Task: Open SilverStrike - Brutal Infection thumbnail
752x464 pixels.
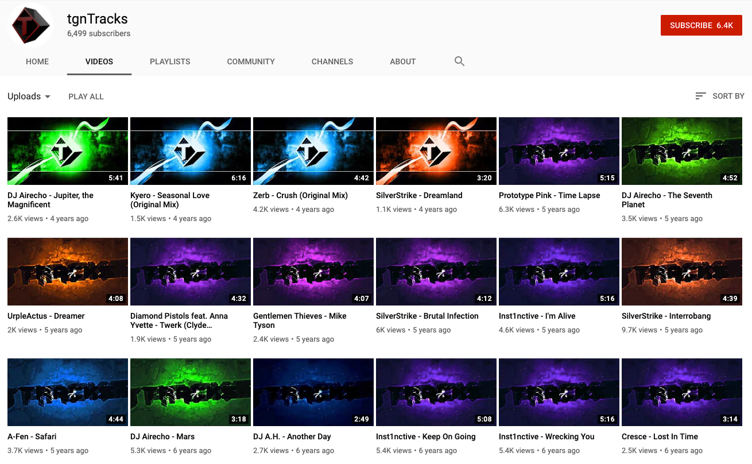Action: click(436, 272)
